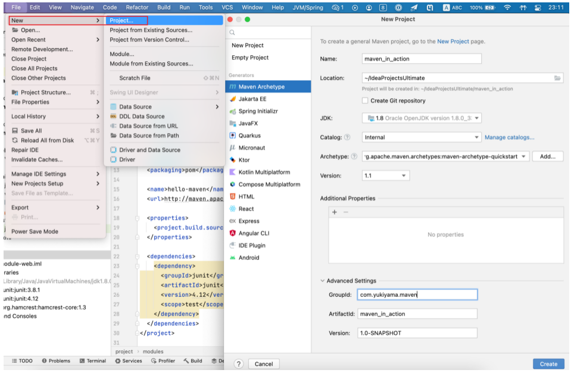Enable Create Git repository checkbox
Image resolution: width=574 pixels, height=376 pixels.
pyautogui.click(x=365, y=101)
